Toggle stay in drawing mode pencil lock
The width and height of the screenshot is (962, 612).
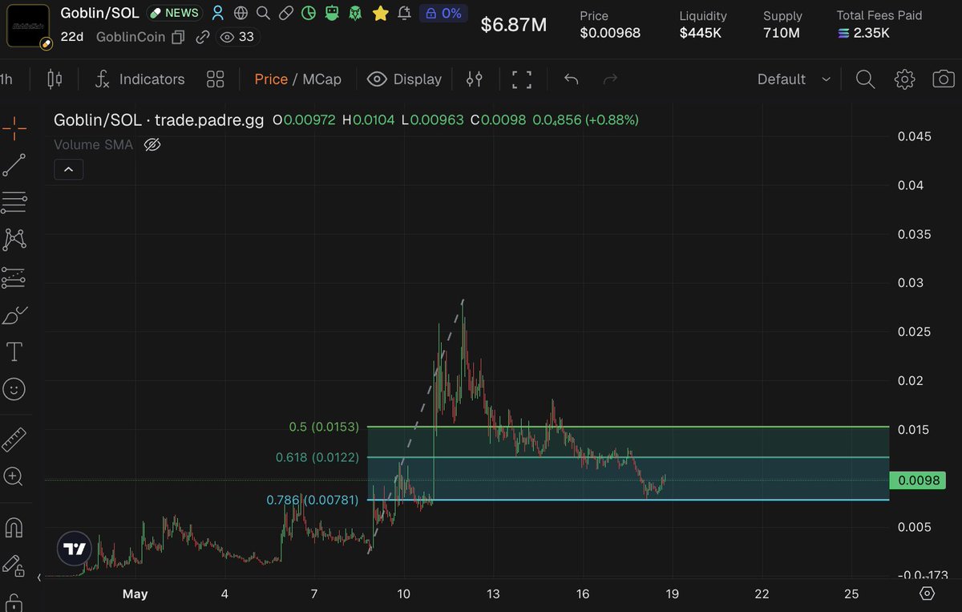[12, 565]
